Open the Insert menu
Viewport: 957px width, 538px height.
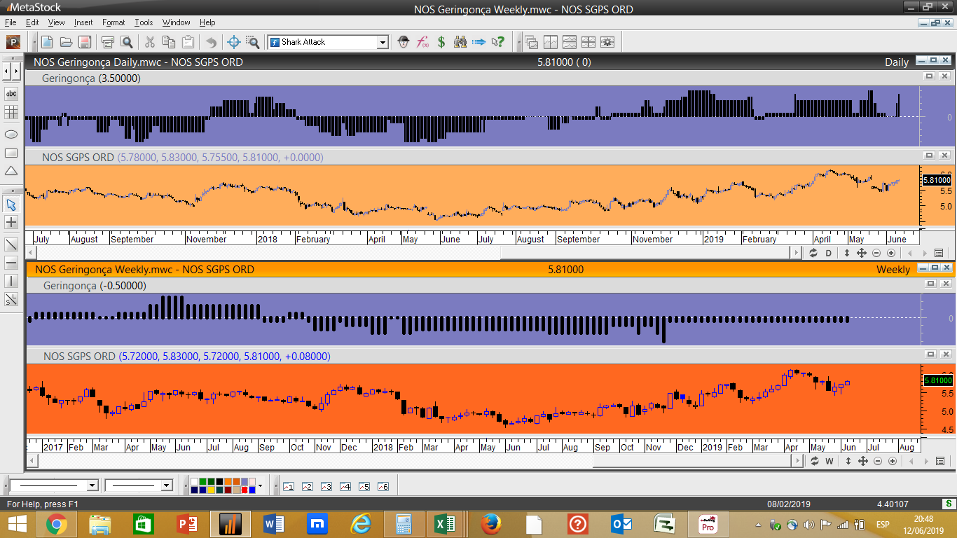point(83,22)
